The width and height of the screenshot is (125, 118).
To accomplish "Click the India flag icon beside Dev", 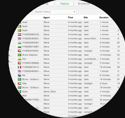I will (x=19, y=59).
